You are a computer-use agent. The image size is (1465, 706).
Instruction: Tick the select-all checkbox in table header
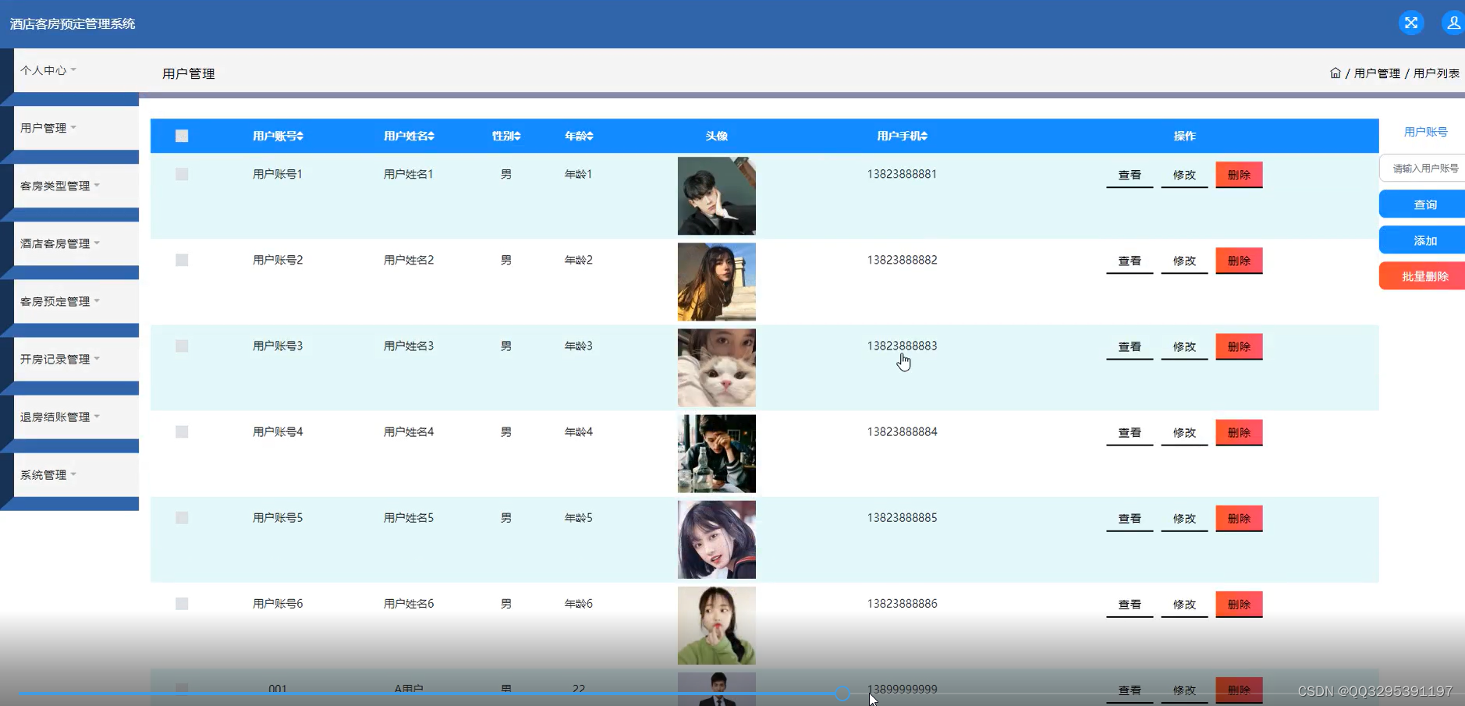click(182, 136)
